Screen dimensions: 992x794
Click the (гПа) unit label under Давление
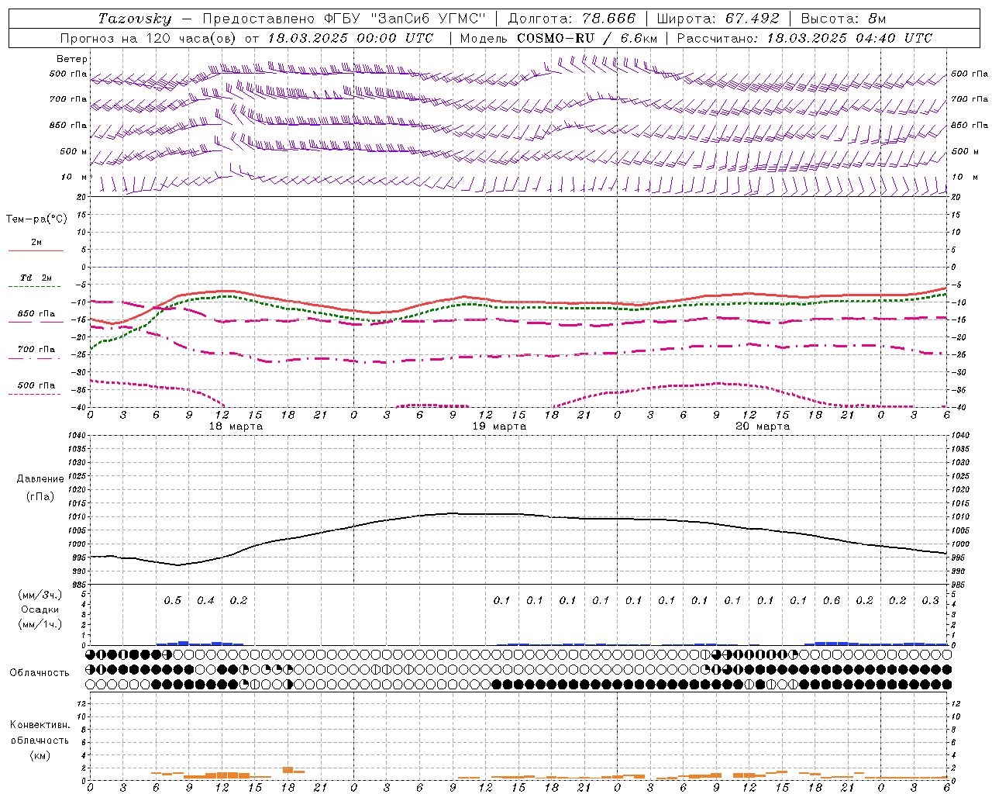(x=40, y=496)
